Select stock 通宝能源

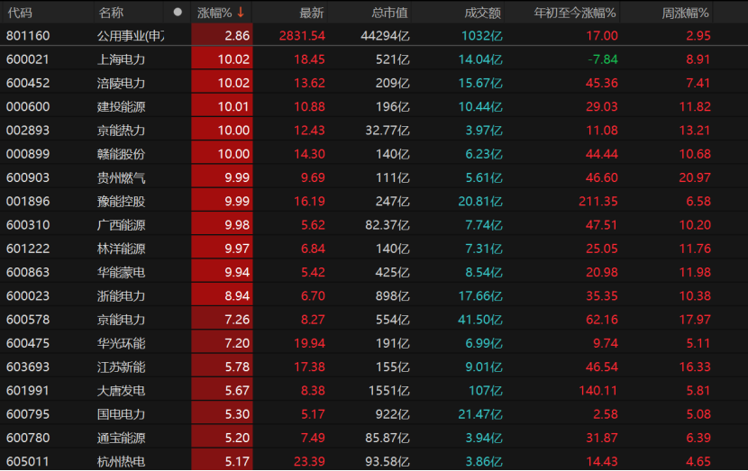click(121, 438)
